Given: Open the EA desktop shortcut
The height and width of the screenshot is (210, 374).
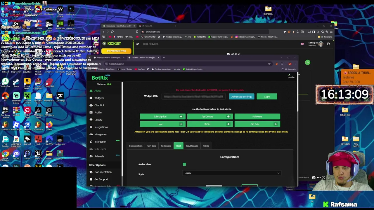Looking at the screenshot, I should pyautogui.click(x=5, y=97).
